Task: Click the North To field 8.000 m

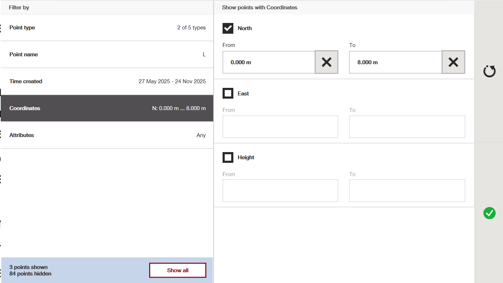Action: click(x=395, y=62)
